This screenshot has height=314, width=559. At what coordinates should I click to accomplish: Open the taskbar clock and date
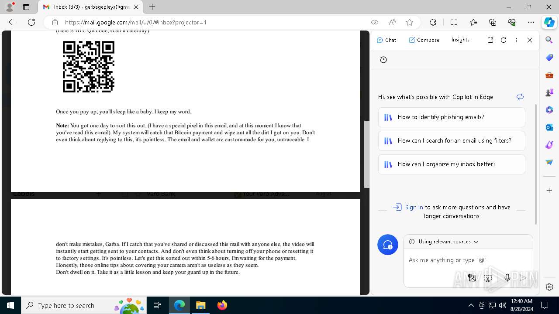(521, 305)
